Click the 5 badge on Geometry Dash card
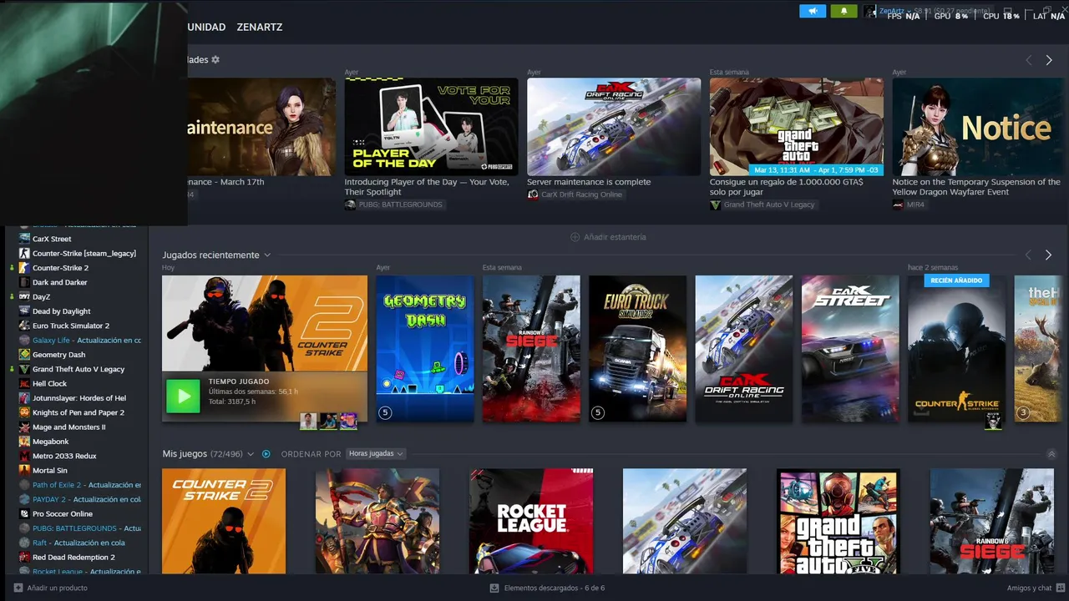 pyautogui.click(x=385, y=412)
